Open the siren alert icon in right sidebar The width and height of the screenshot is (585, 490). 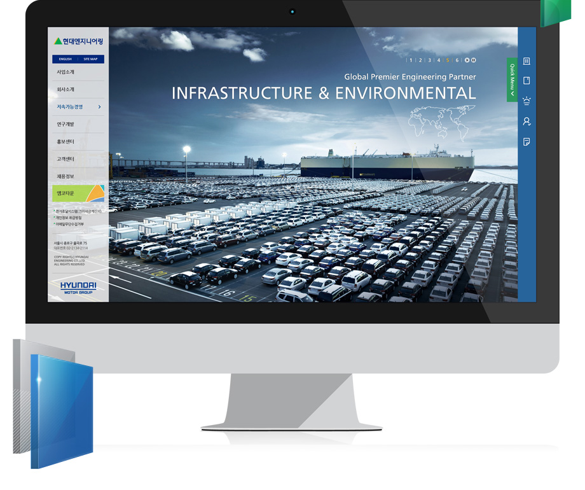tap(526, 101)
